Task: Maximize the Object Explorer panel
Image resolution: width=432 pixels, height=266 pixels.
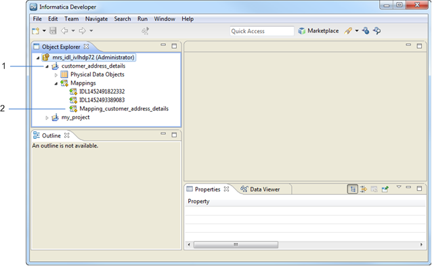Action: [x=174, y=46]
